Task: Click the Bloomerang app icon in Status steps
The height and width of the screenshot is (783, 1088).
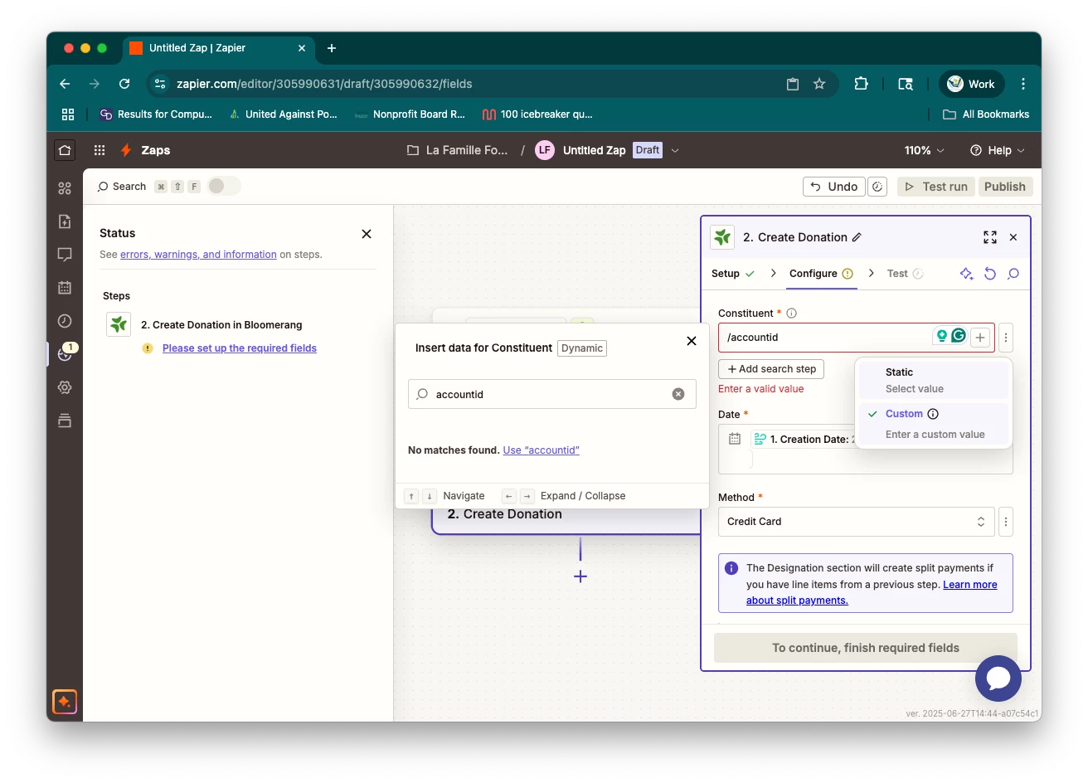Action: pos(119,324)
